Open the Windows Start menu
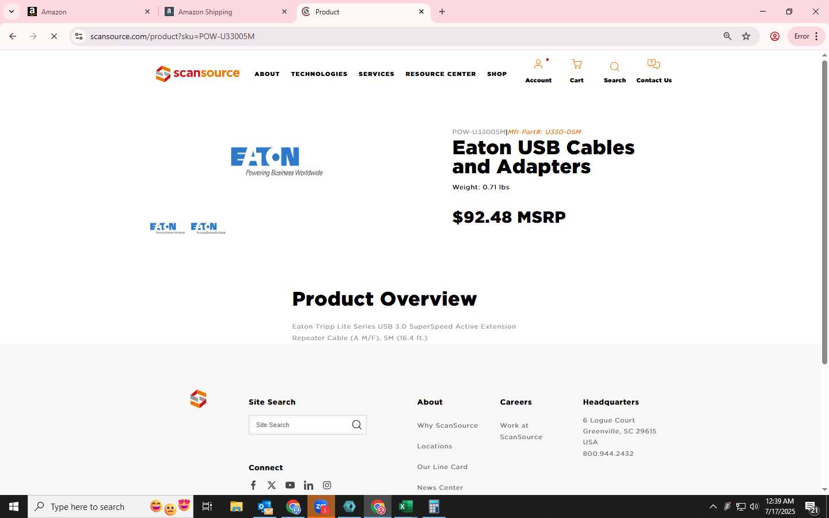Screen dimensions: 829x518 pyautogui.click(x=14, y=506)
